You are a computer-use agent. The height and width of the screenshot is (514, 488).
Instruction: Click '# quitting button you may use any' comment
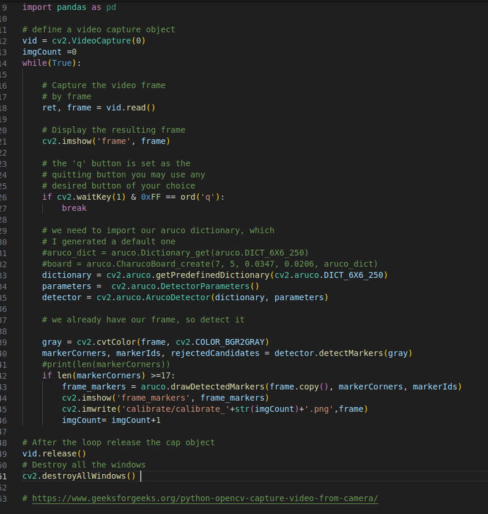(x=124, y=175)
